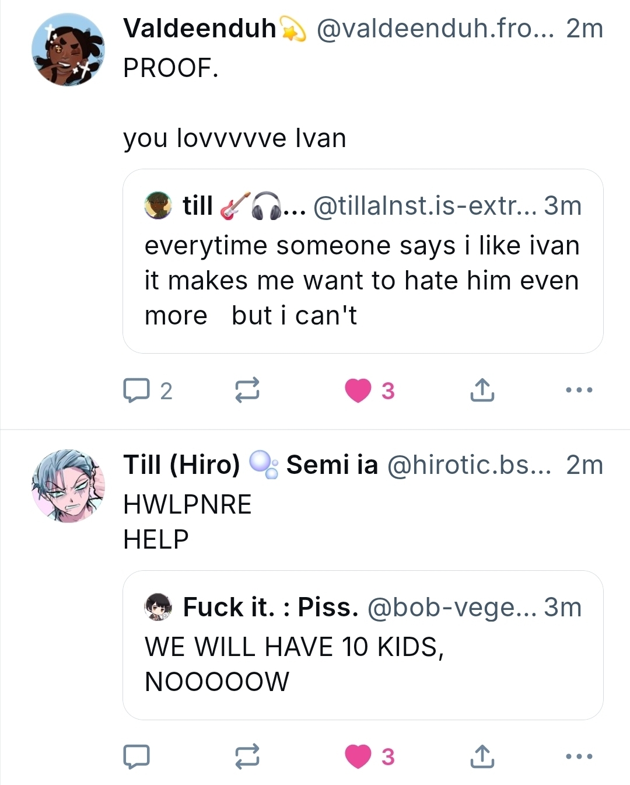Click the small till avatar in quote
630x785 pixels.
click(x=158, y=205)
